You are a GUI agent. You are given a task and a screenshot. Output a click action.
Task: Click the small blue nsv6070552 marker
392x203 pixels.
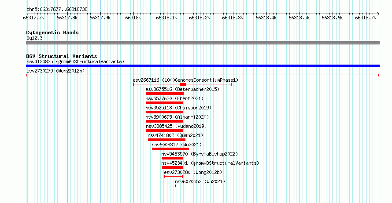(x=176, y=186)
